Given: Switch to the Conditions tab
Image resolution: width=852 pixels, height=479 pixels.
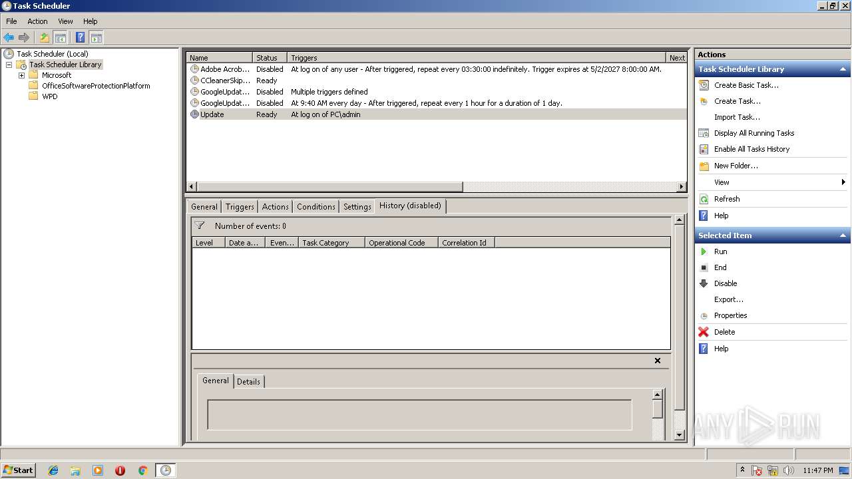Looking at the screenshot, I should pyautogui.click(x=316, y=207).
